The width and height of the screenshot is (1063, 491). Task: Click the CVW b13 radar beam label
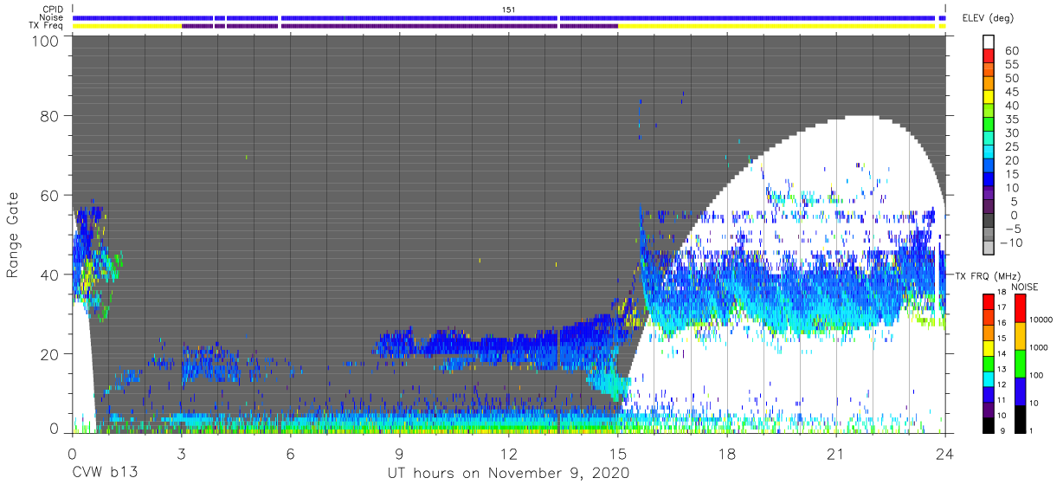[106, 474]
